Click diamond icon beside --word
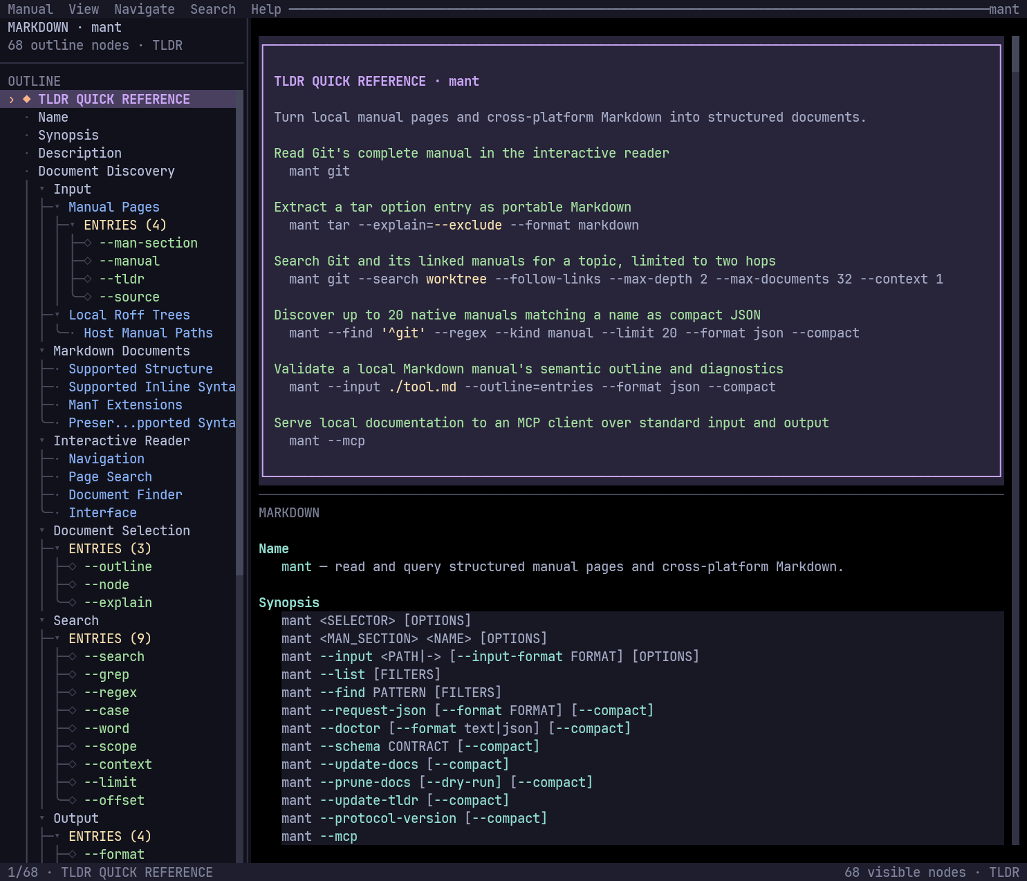1027x881 pixels. pos(73,728)
